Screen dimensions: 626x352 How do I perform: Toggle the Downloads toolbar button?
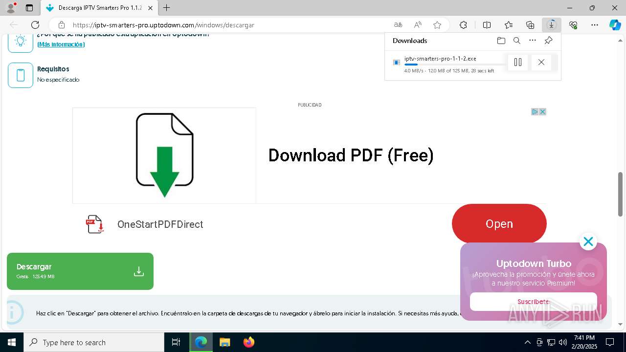[552, 25]
